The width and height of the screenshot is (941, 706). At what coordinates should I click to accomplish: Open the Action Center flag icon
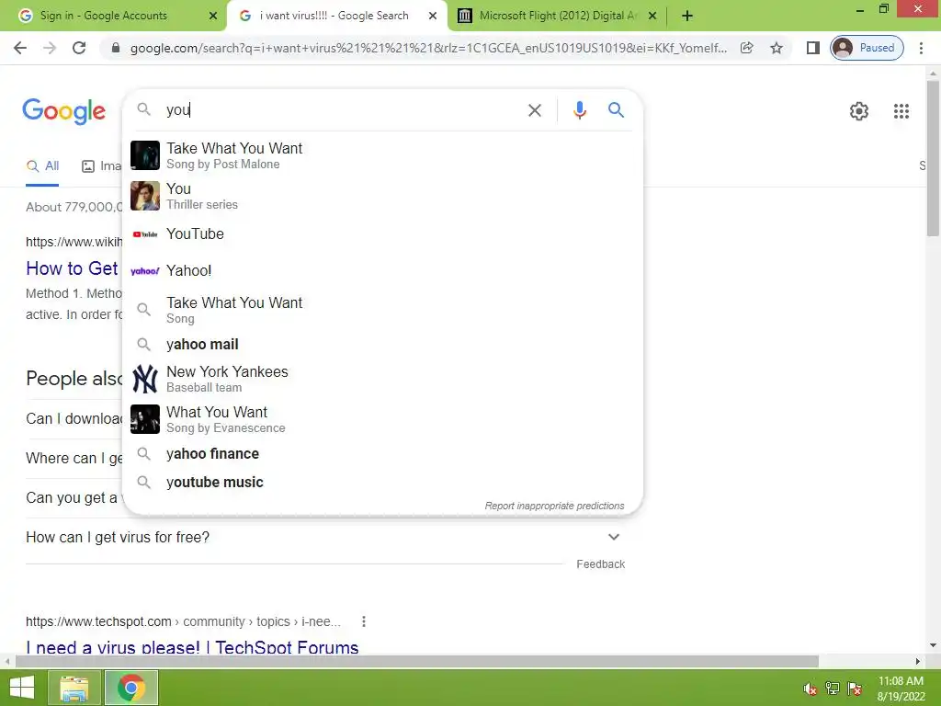[855, 688]
